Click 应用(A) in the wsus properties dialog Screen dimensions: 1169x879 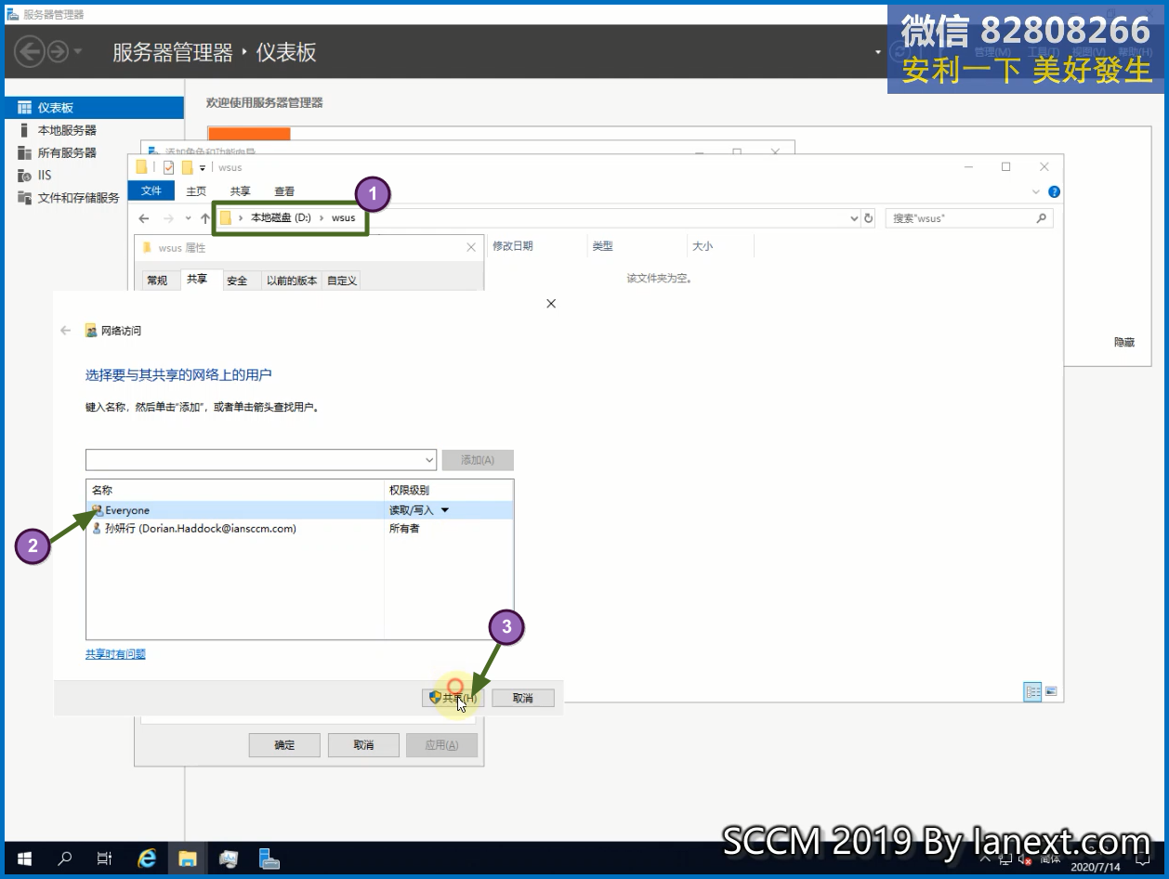(441, 745)
